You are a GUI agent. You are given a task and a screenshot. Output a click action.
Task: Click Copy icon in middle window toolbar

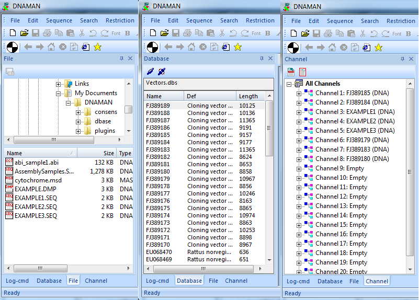tap(199, 33)
